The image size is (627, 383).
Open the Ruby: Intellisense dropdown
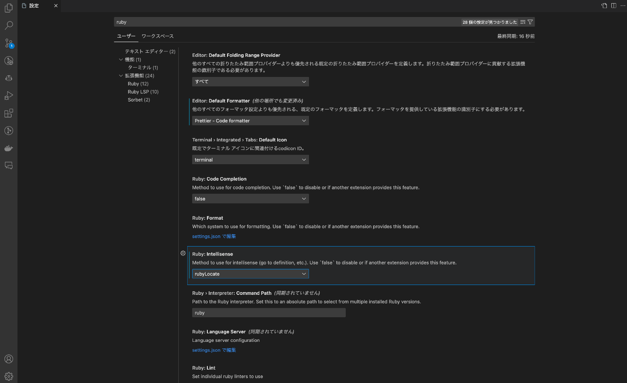coord(250,273)
